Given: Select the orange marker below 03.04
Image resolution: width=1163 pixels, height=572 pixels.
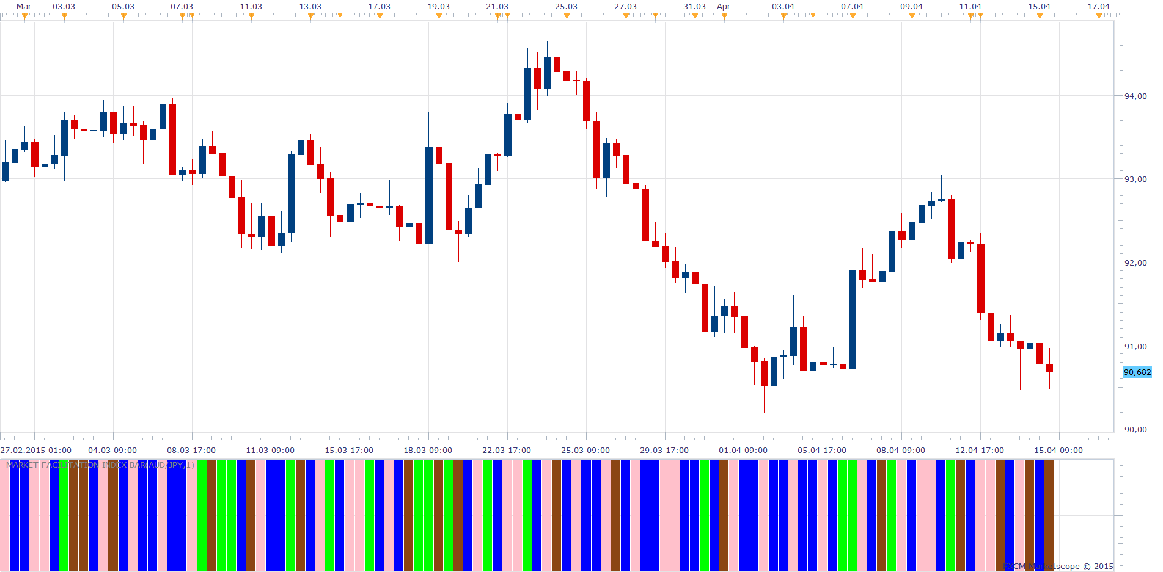Looking at the screenshot, I should pos(783,16).
